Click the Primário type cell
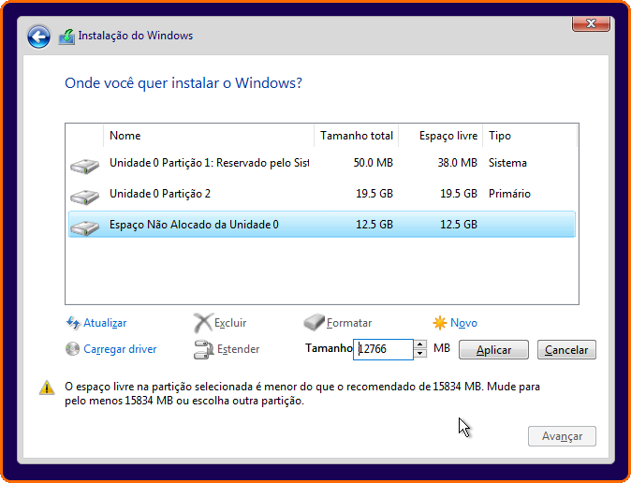The image size is (631, 483). (509, 194)
